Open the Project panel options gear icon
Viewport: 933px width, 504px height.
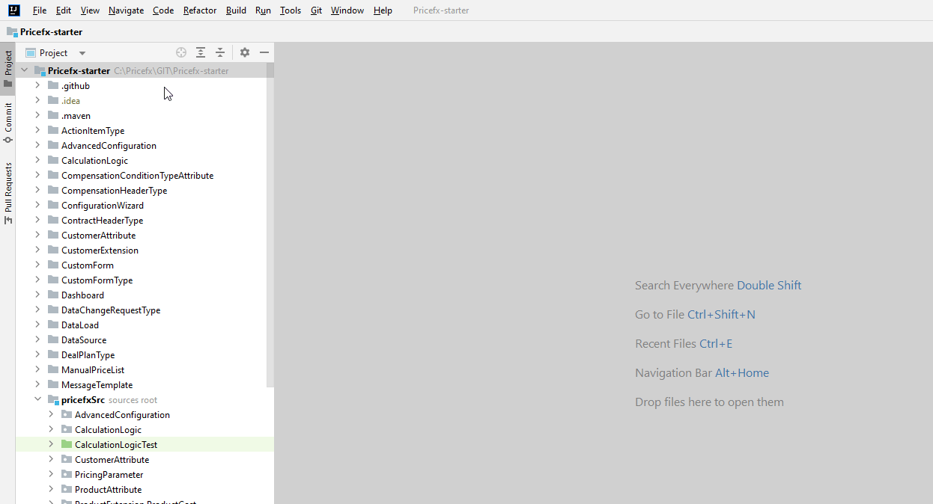(245, 52)
